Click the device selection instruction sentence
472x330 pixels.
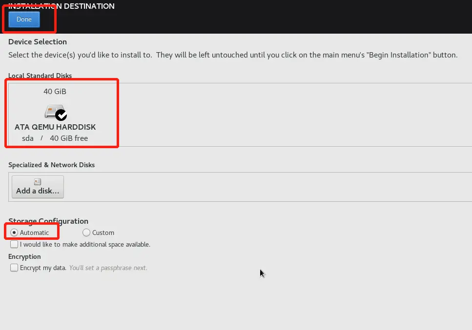(x=233, y=55)
